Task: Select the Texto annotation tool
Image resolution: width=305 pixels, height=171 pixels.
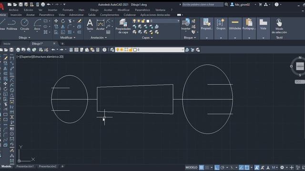Action: pos(90,25)
